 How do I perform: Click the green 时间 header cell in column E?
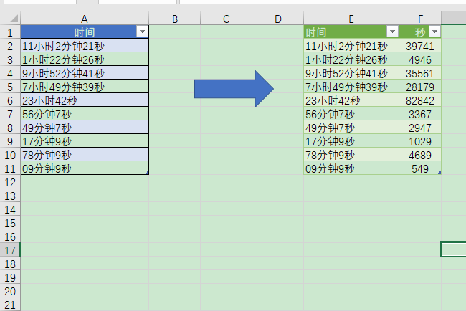(x=351, y=32)
